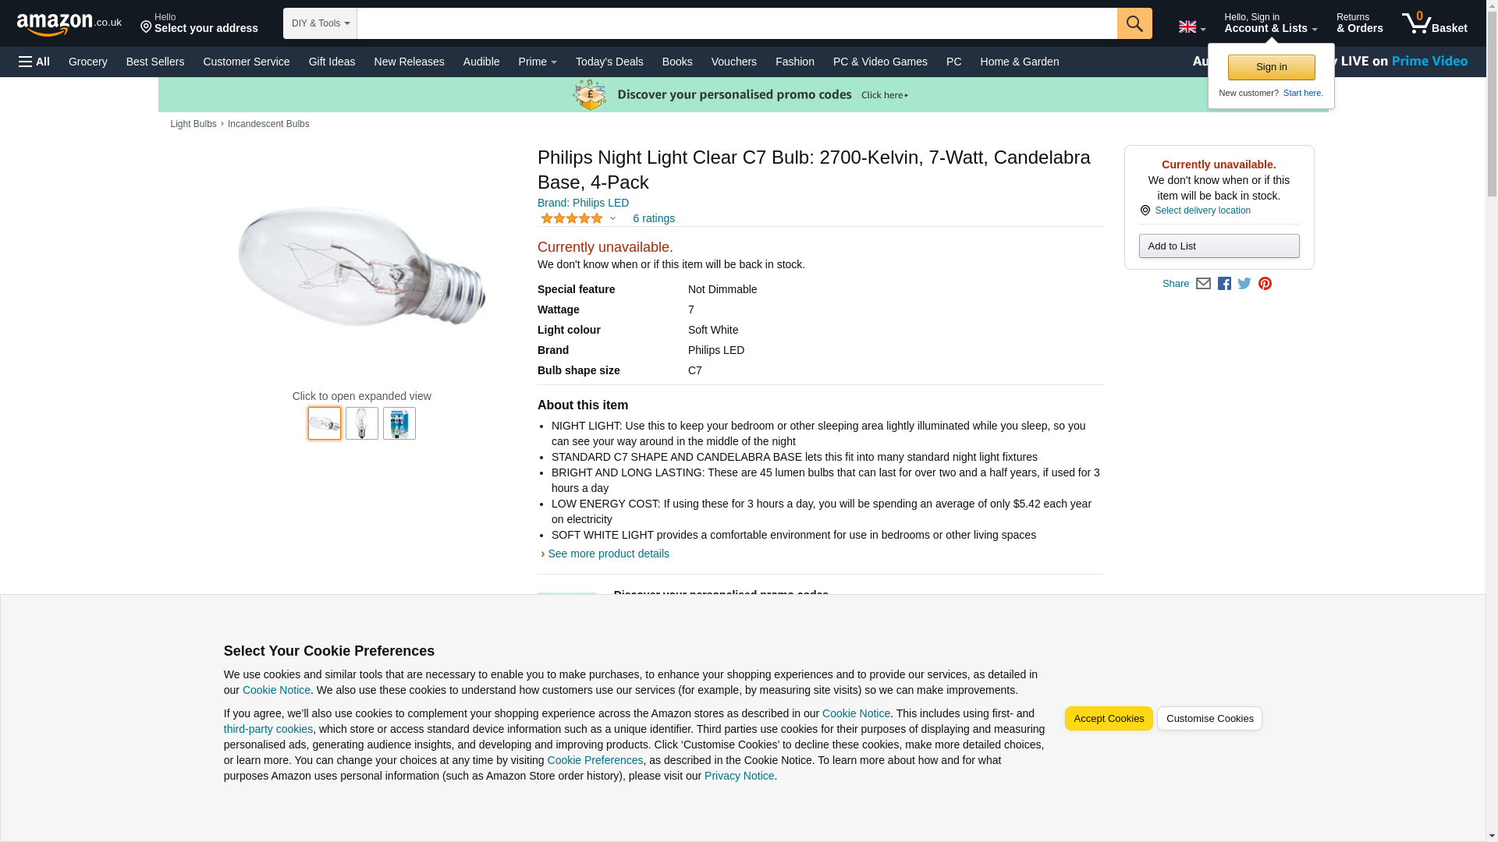Open the UK flag language selector
The width and height of the screenshot is (1498, 842).
coord(1191,27)
